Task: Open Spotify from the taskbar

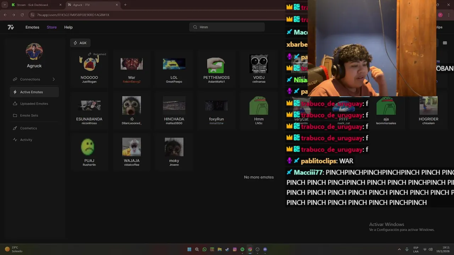Action: pyautogui.click(x=242, y=249)
